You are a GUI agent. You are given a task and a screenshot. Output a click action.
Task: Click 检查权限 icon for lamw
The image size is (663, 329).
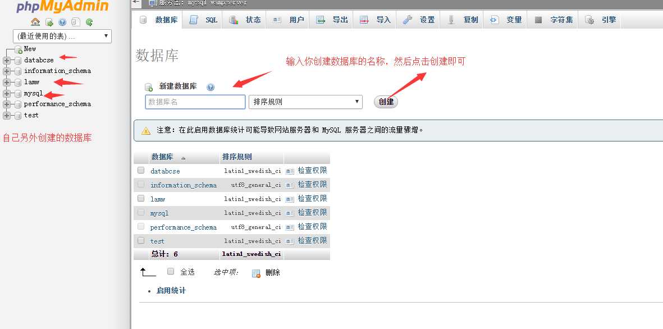coord(290,199)
